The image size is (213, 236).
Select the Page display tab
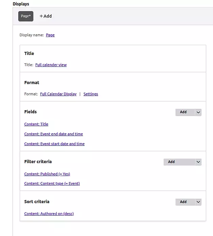(x=26, y=16)
